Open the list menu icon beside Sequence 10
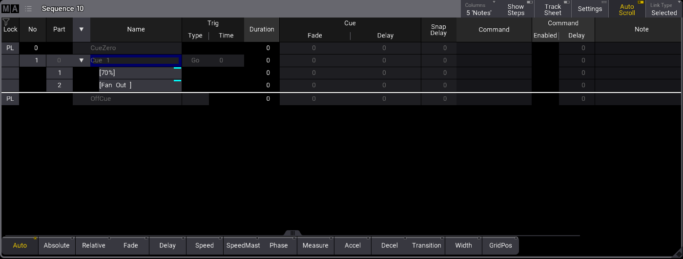Image resolution: width=683 pixels, height=259 pixels. (x=29, y=9)
